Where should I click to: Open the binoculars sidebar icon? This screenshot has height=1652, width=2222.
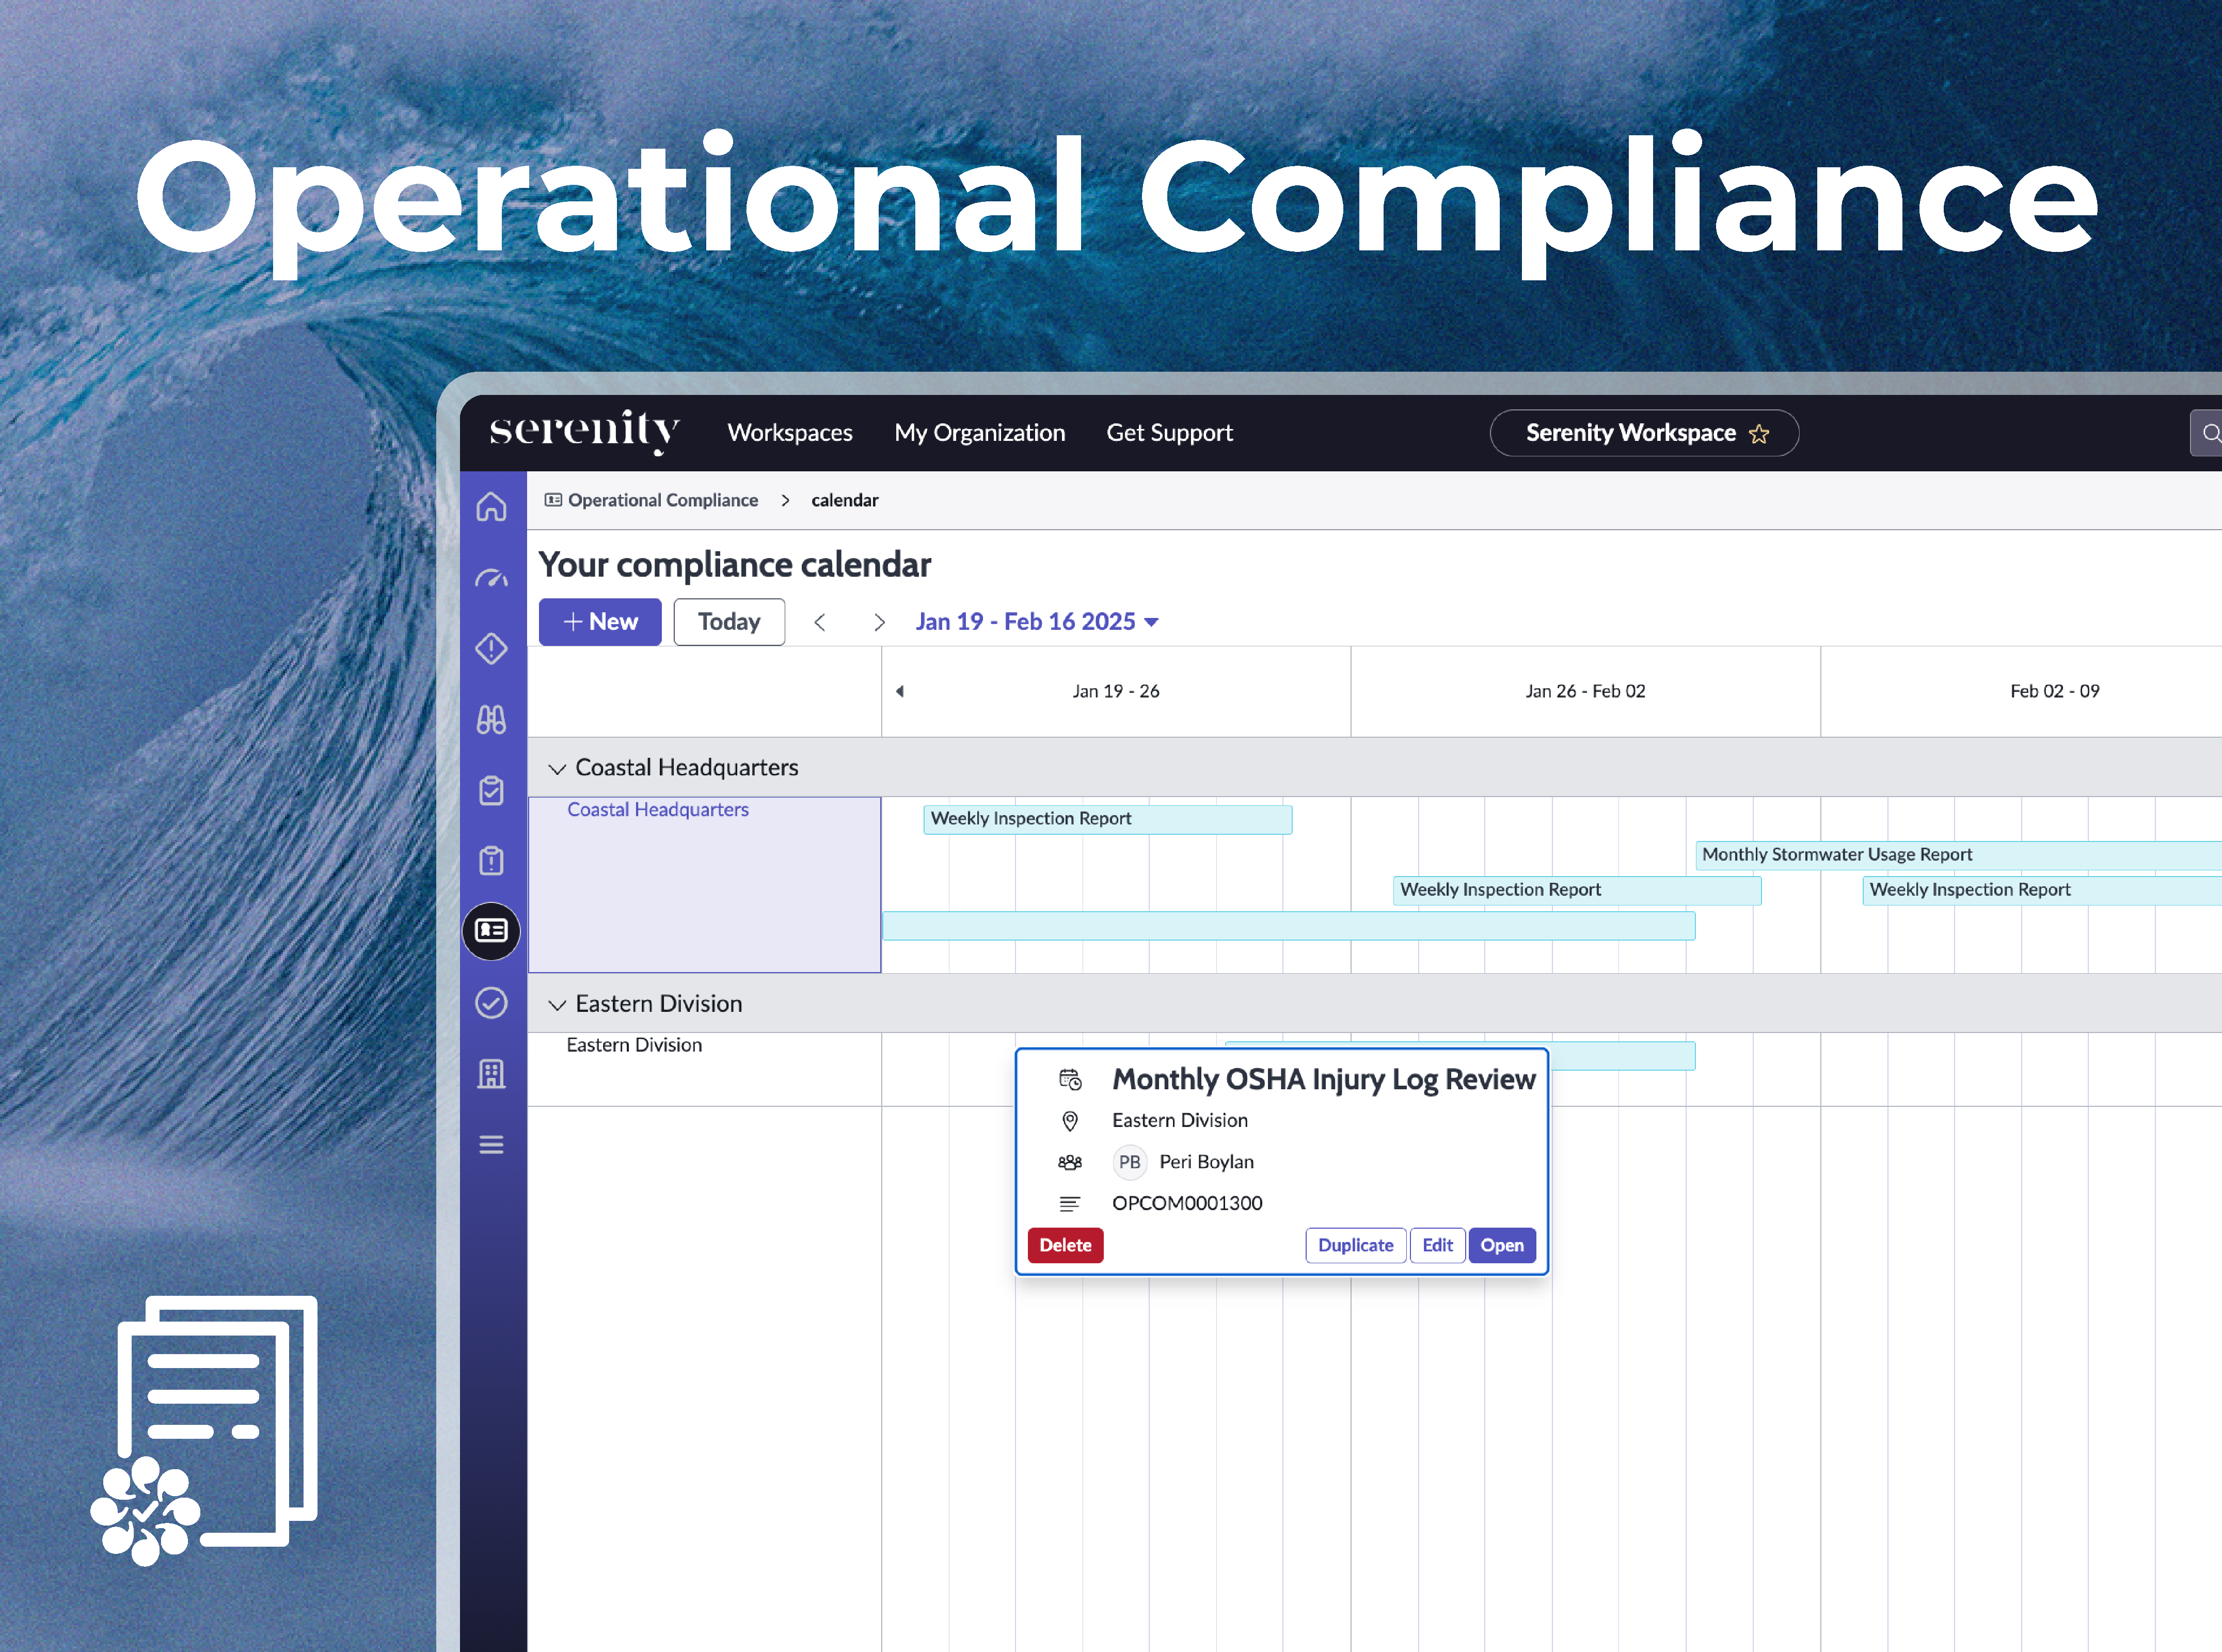pos(491,719)
